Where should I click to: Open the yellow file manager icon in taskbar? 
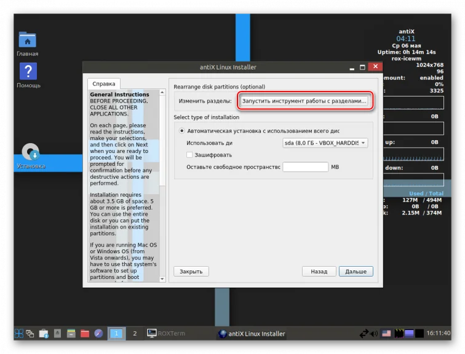(x=71, y=334)
